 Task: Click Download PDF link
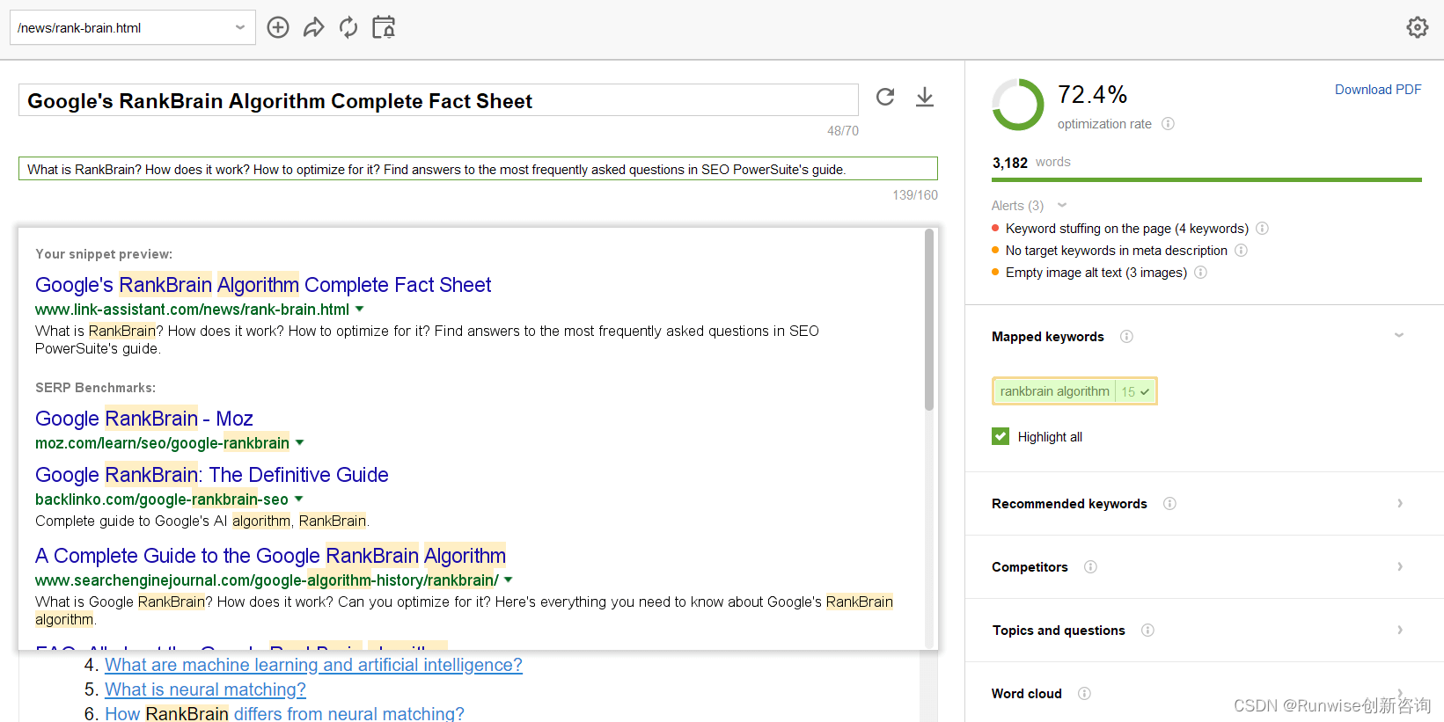click(x=1378, y=90)
